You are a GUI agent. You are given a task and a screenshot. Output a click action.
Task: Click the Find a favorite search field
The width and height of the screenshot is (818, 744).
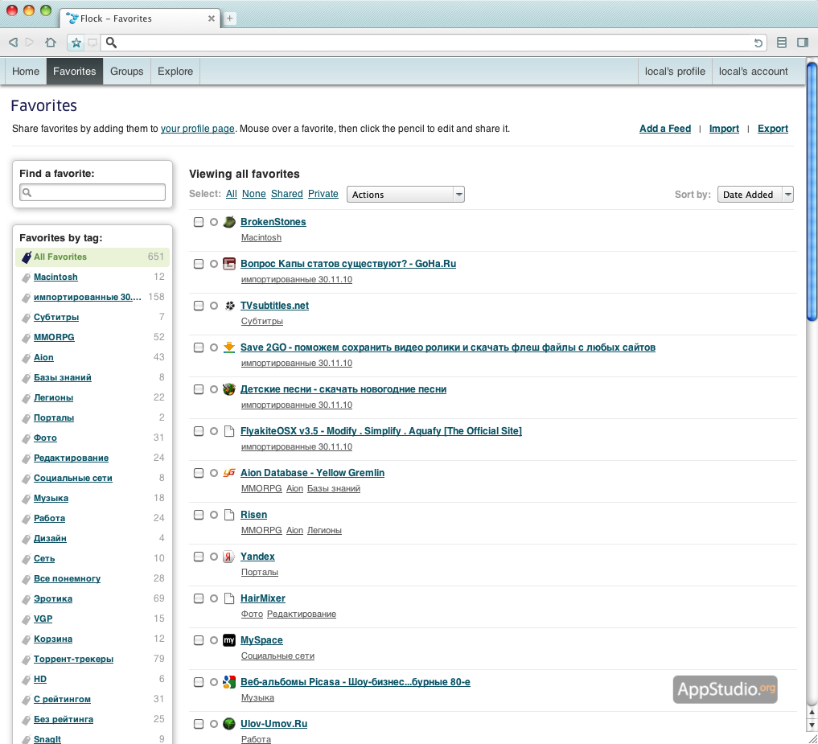[92, 192]
